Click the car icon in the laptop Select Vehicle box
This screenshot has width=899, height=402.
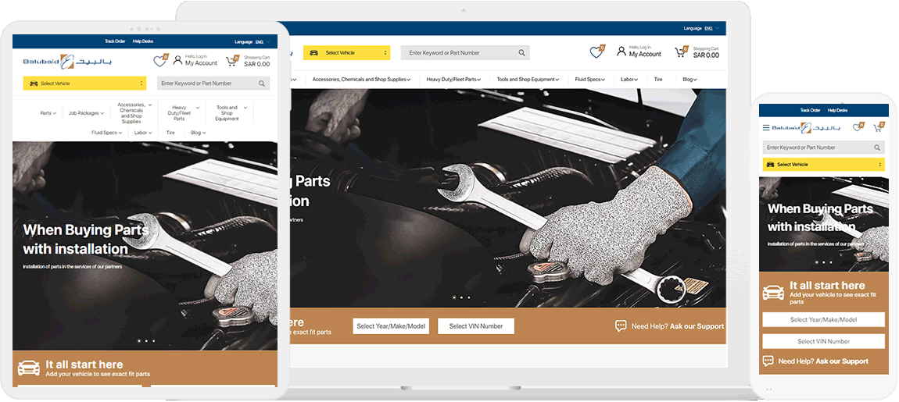[x=313, y=52]
